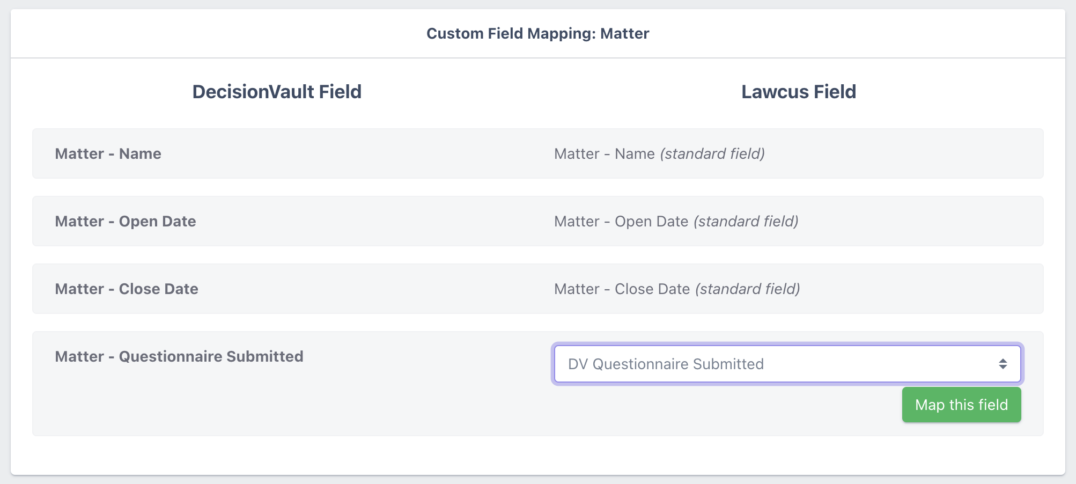Screen dimensions: 1076x484
Task: Click Matter - Close Date standard field text
Action: tap(676, 289)
